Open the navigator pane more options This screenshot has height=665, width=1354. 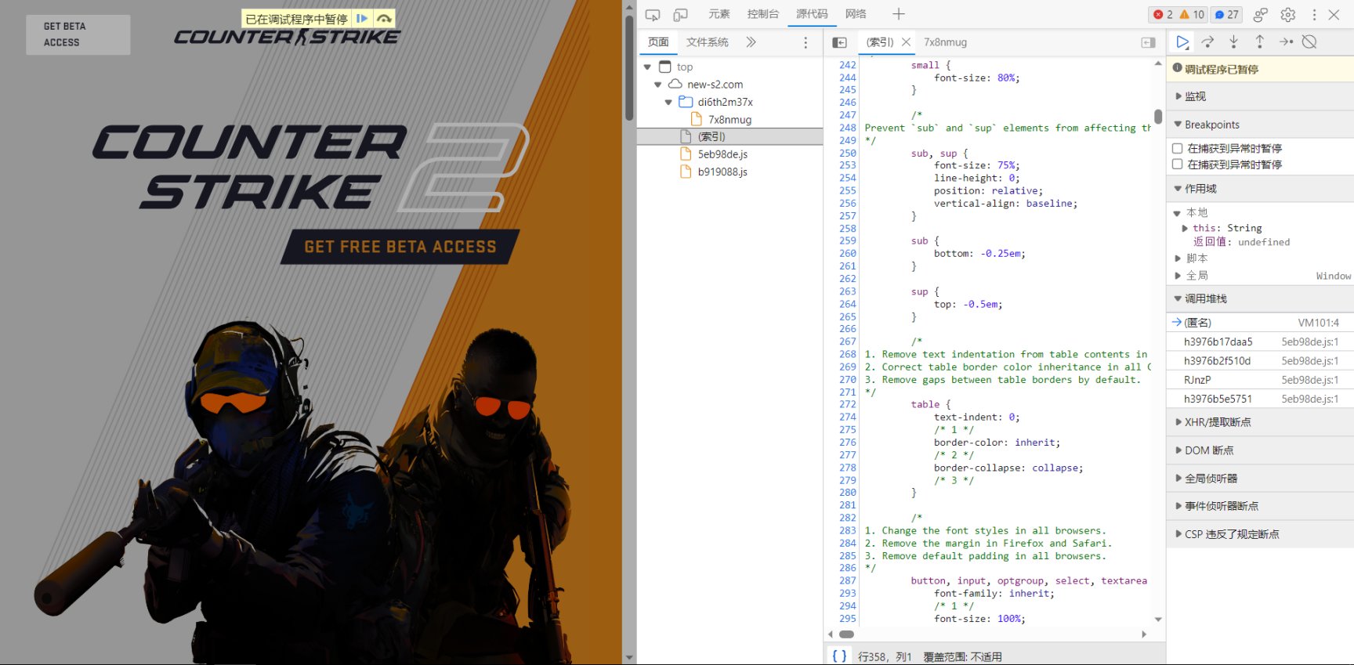[806, 42]
